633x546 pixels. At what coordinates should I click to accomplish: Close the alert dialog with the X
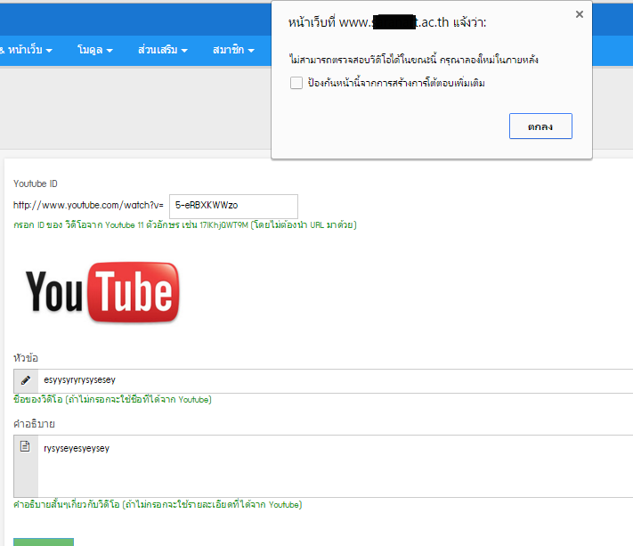point(580,14)
